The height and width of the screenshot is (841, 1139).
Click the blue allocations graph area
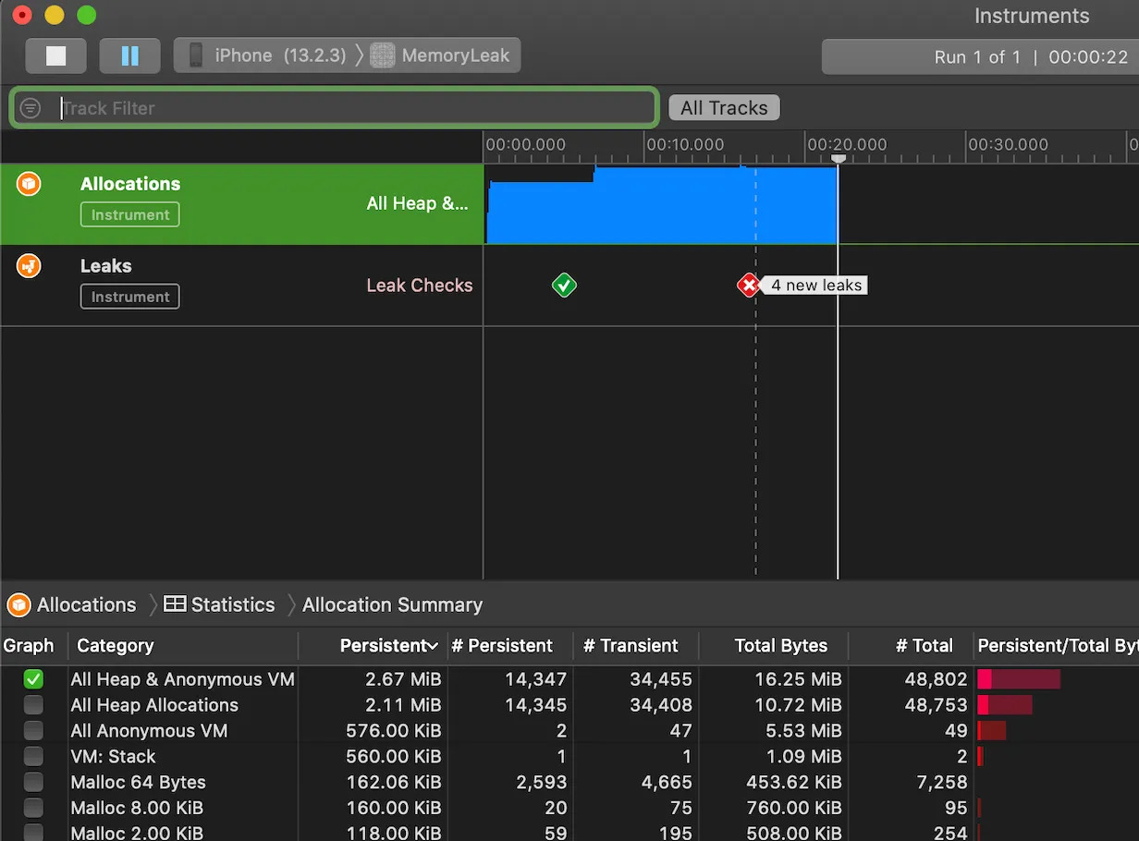(661, 205)
